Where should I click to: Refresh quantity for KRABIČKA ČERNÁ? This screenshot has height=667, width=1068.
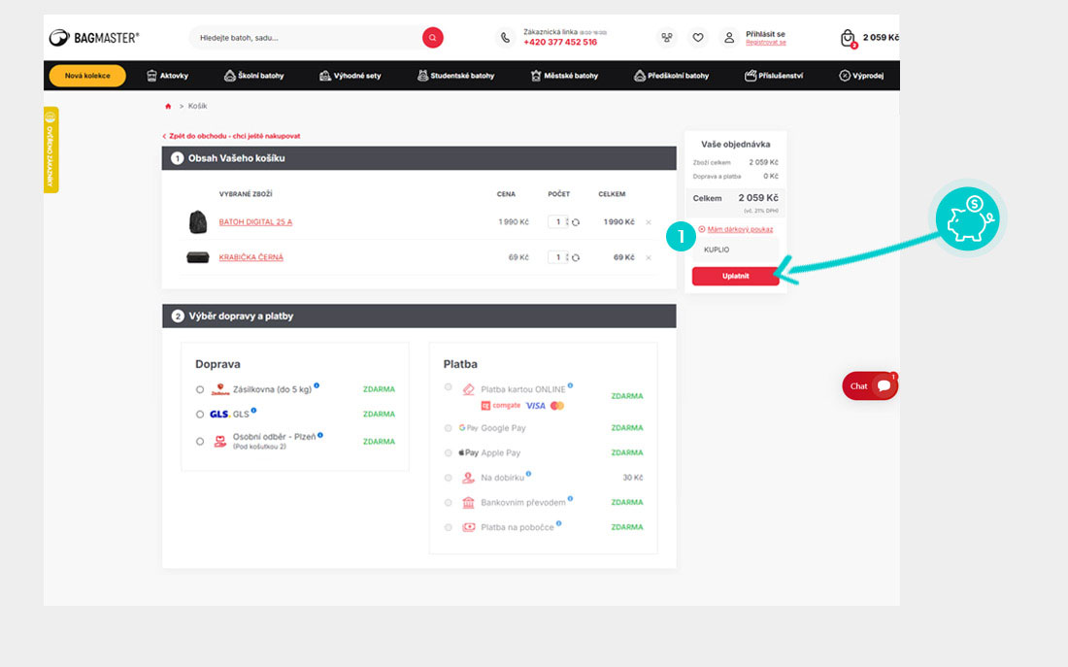tap(576, 257)
